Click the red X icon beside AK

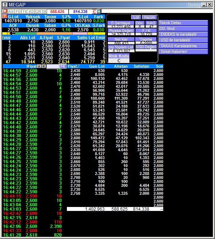point(5,11)
